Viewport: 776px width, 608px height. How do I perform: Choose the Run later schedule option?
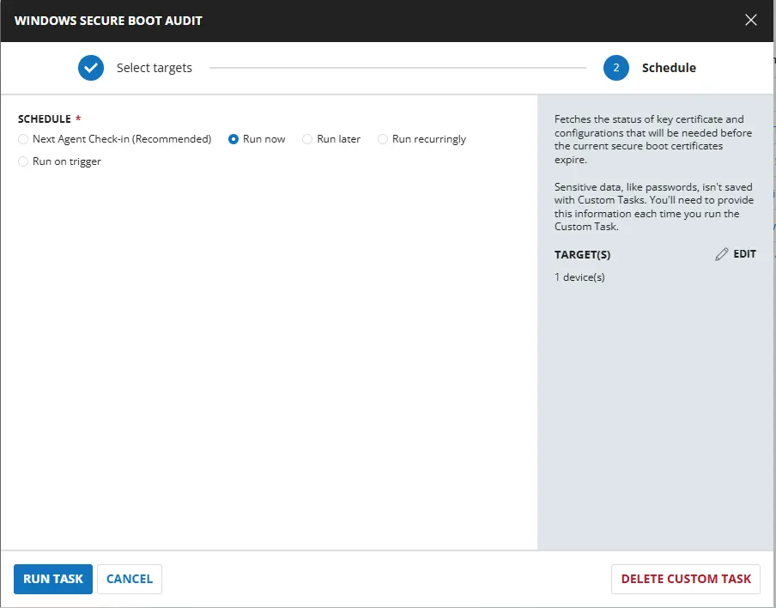pyautogui.click(x=307, y=139)
